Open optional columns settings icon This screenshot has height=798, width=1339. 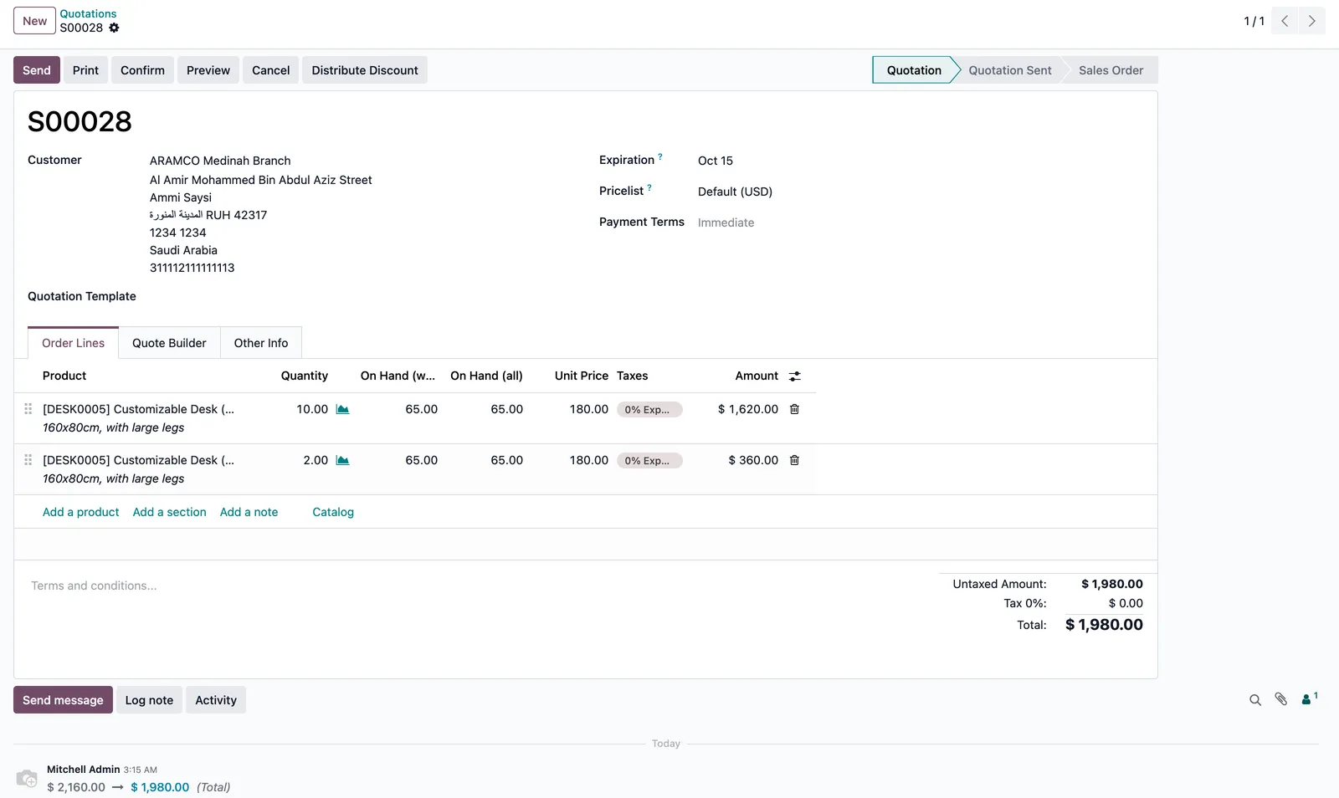(794, 376)
